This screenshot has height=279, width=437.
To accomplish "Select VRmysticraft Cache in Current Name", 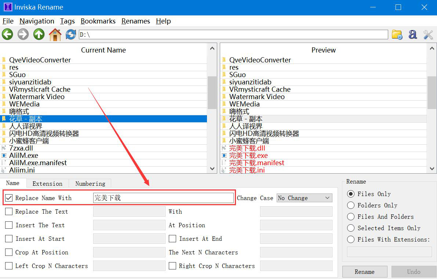I will click(x=103, y=89).
